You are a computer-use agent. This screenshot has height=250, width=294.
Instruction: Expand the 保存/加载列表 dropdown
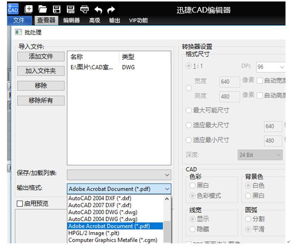point(119,175)
